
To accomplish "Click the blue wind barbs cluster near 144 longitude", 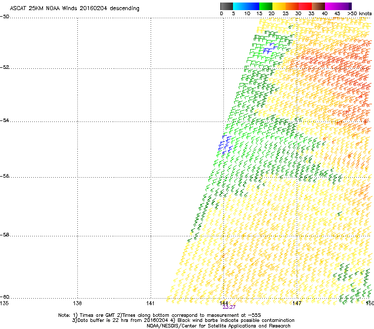I will coord(225,144).
